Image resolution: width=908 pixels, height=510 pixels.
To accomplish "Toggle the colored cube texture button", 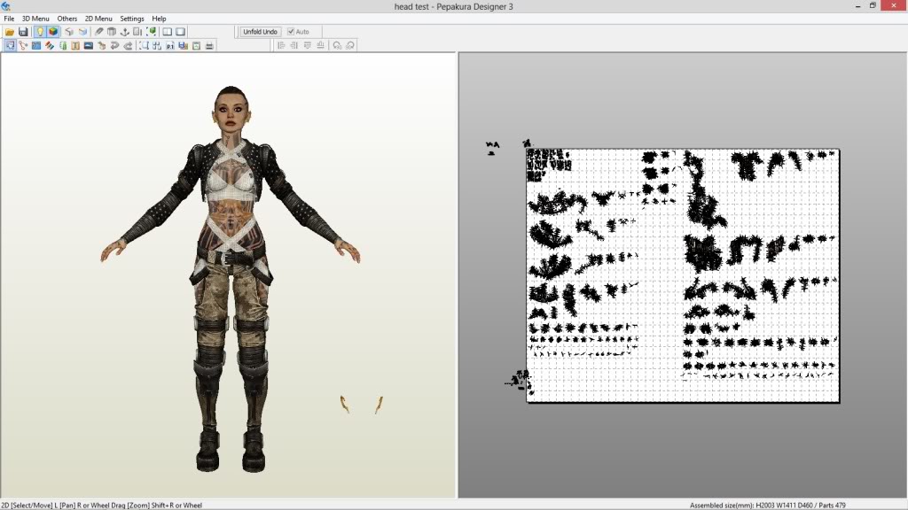I will click(x=53, y=32).
